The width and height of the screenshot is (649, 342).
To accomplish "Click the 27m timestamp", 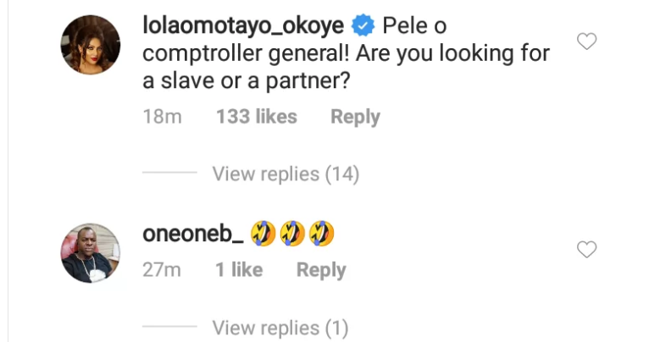I will click(x=162, y=270).
